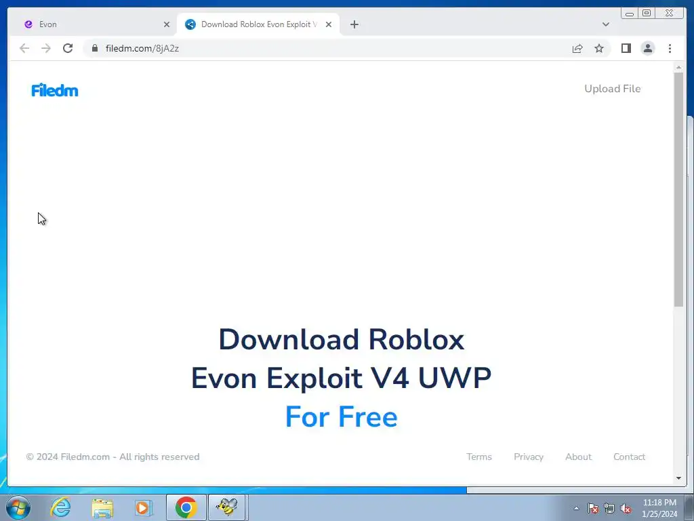Viewport: 694px width, 521px height.
Task: Click the "Evon Exploit V4 UWP" heading text
Action: tap(342, 379)
